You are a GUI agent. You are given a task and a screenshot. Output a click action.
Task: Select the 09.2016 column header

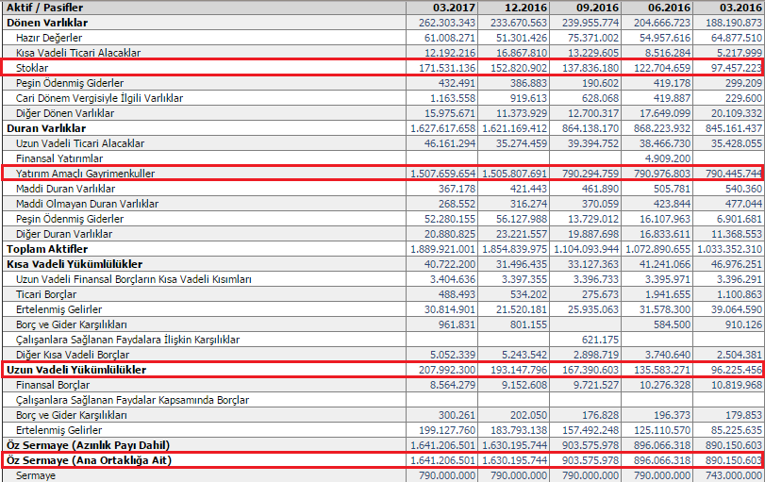pyautogui.click(x=597, y=8)
